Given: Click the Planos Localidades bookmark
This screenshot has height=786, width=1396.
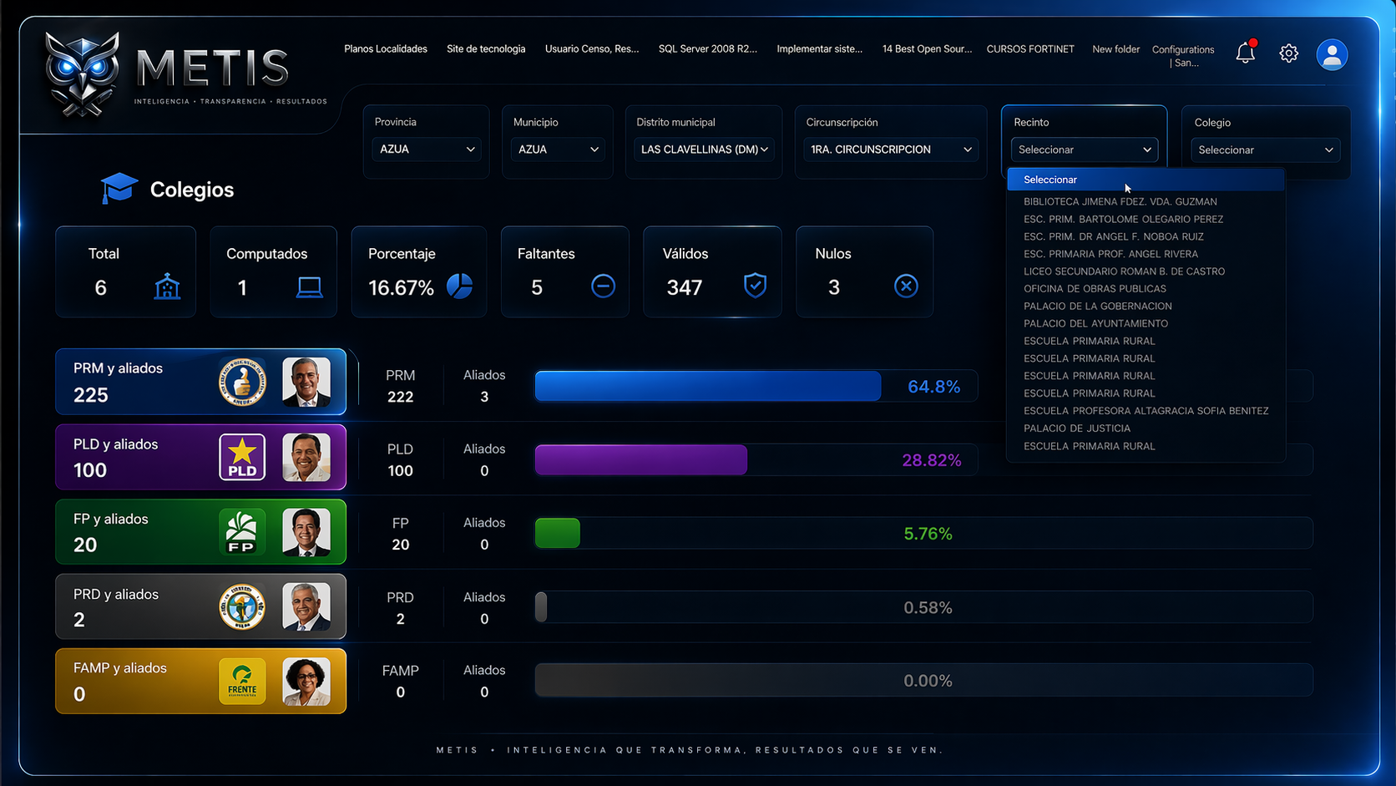Looking at the screenshot, I should click(x=385, y=49).
